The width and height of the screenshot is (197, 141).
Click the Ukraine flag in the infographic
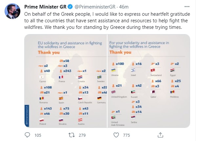point(114,70)
